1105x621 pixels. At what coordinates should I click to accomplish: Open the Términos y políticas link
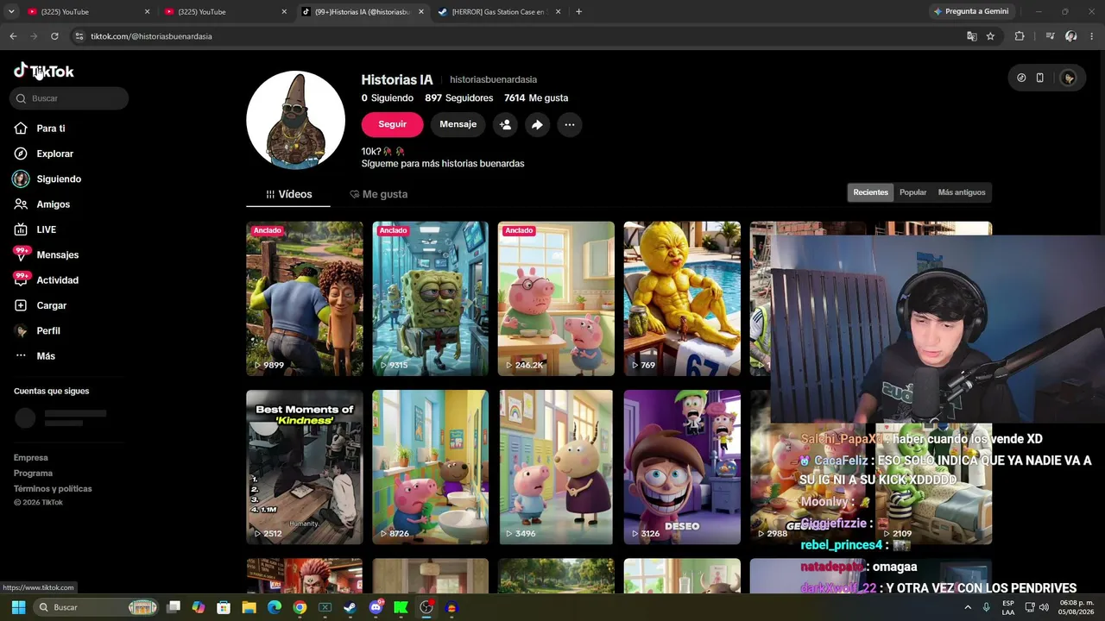tap(53, 489)
